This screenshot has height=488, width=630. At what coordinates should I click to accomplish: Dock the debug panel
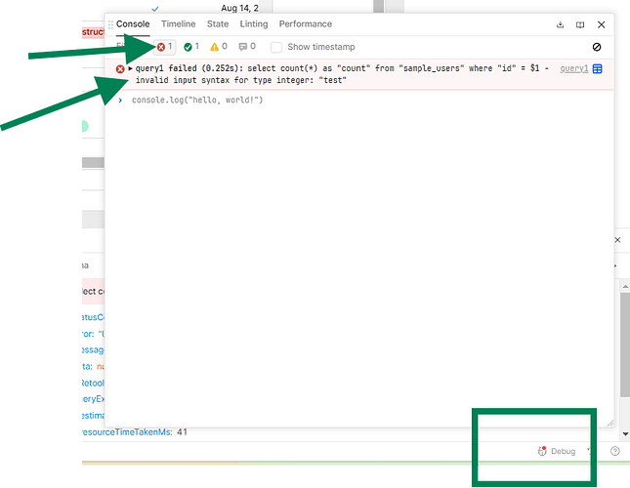click(x=580, y=24)
